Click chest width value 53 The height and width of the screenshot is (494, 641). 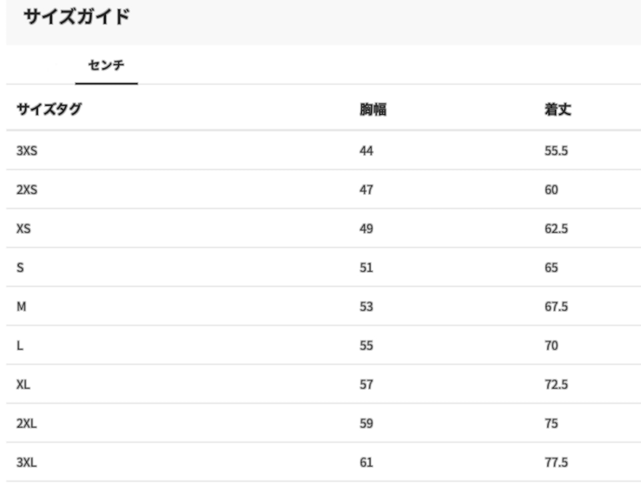(x=367, y=307)
